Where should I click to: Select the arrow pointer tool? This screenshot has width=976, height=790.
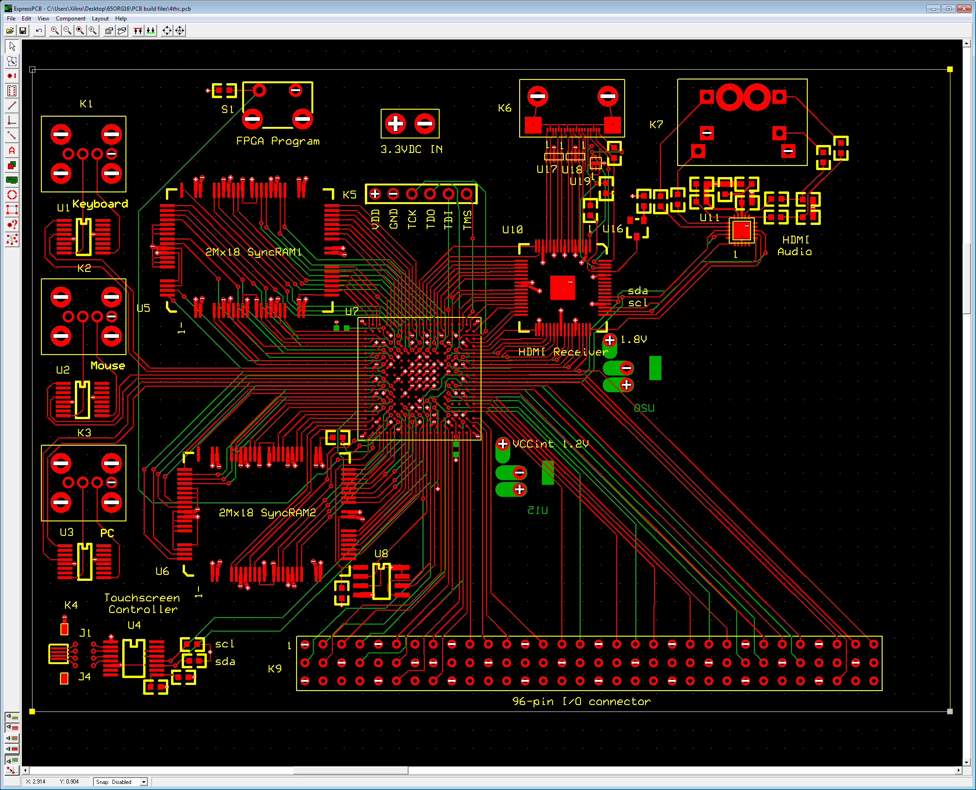(x=12, y=46)
